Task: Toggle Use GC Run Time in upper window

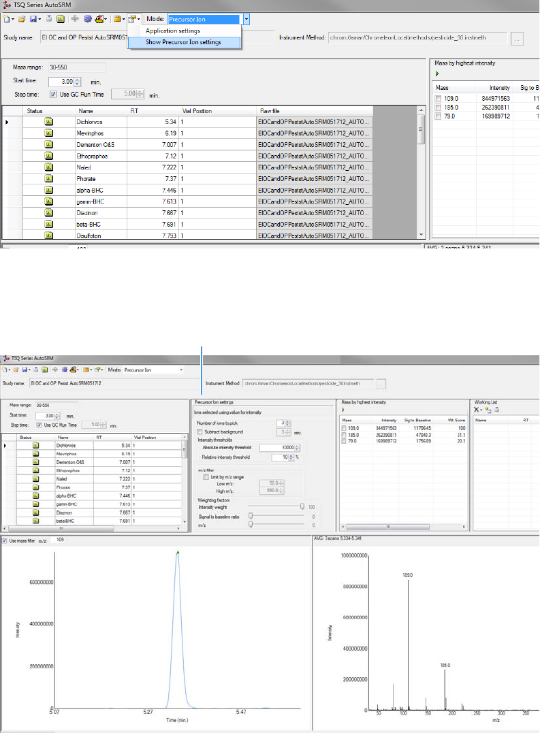Action: click(53, 94)
